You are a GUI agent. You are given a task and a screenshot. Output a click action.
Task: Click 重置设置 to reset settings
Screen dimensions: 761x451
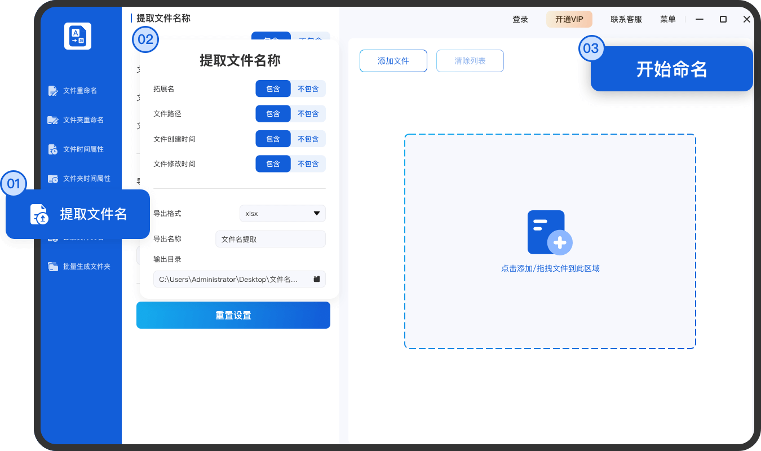(x=233, y=315)
